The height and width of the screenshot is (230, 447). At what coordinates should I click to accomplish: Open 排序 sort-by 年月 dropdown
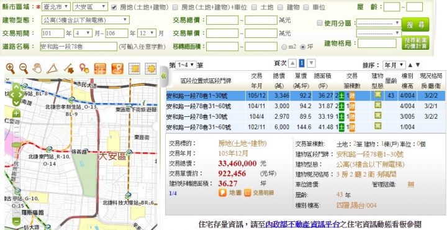pyautogui.click(x=394, y=65)
